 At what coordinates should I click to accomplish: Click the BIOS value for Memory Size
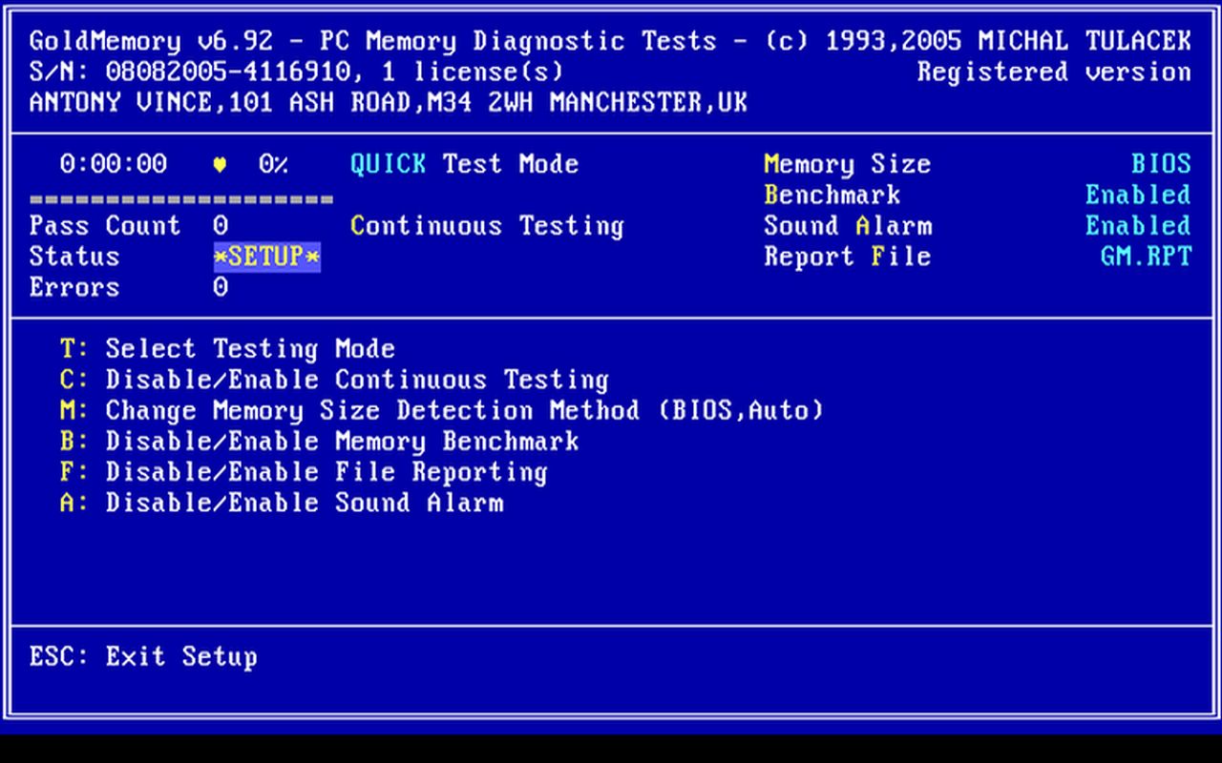click(1161, 164)
